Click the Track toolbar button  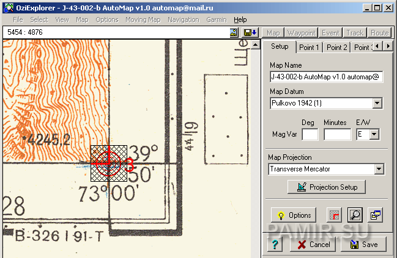[355, 33]
